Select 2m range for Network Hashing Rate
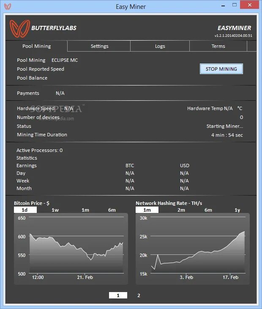 tap(181, 210)
